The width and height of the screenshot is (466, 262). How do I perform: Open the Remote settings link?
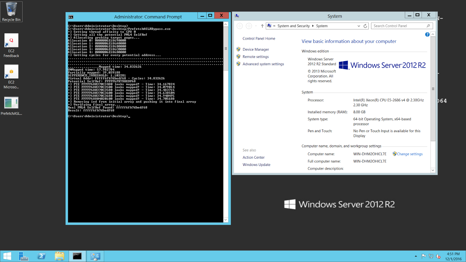[255, 57]
